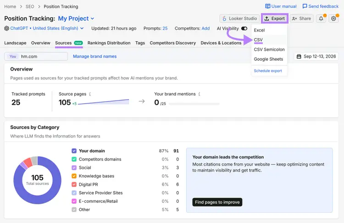The width and height of the screenshot is (344, 223).
Task: Open the Export dropdown button
Action: pyautogui.click(x=275, y=19)
